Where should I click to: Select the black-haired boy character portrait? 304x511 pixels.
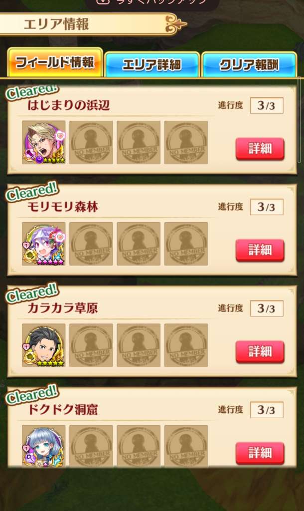[44, 345]
